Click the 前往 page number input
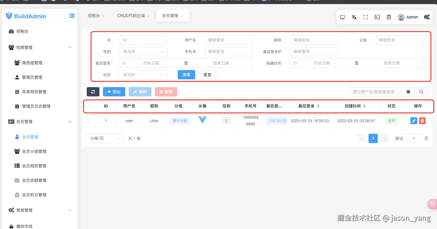 [414, 138]
